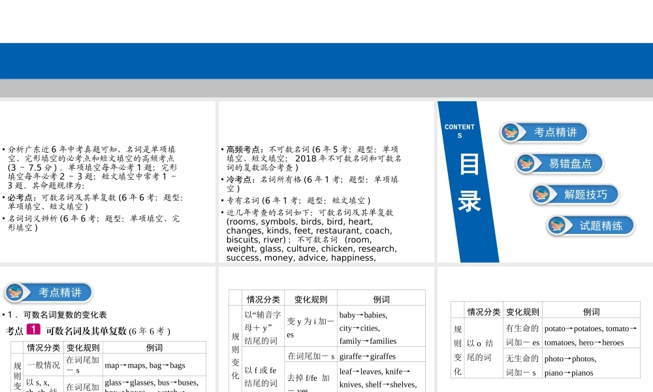The width and height of the screenshot is (653, 392).
Task: Click the 名词词义辨析 bullet
Action: point(93,223)
